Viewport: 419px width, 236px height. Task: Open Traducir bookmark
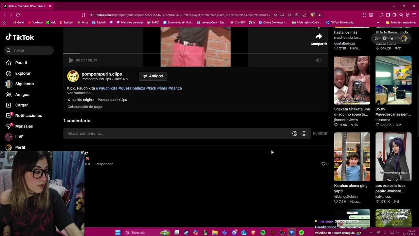[99, 23]
